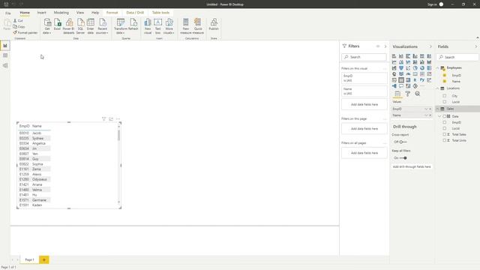Select the Funnel visualization

pyautogui.click(x=401, y=68)
